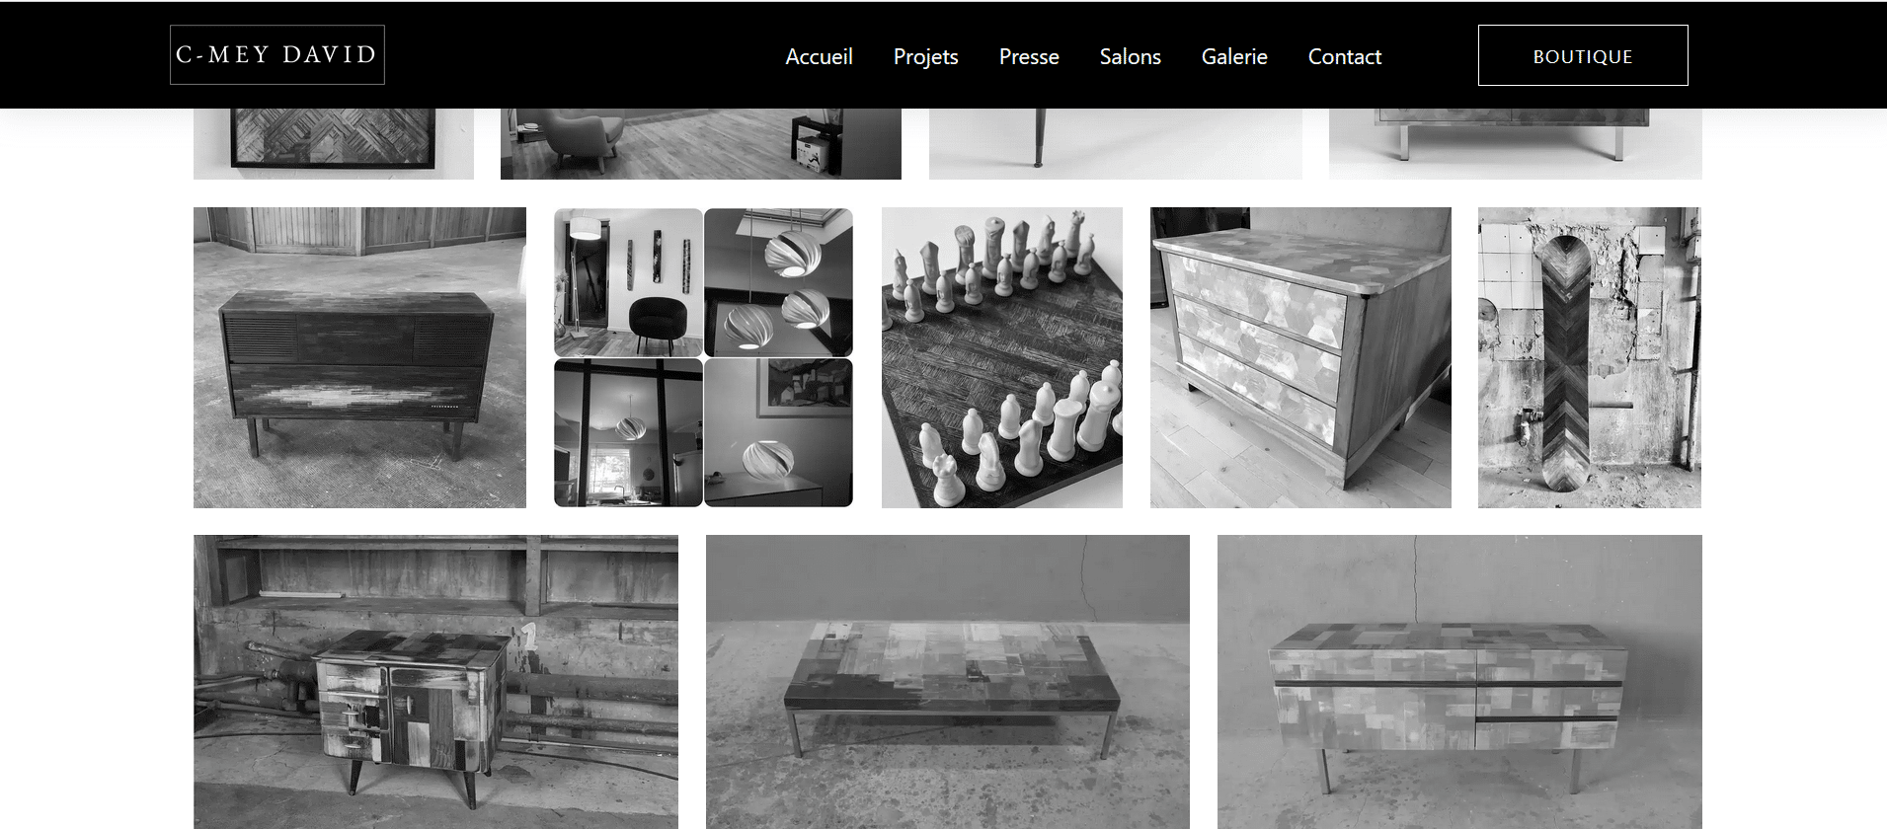
Task: Open the single lamp under painting photo
Action: click(x=778, y=432)
